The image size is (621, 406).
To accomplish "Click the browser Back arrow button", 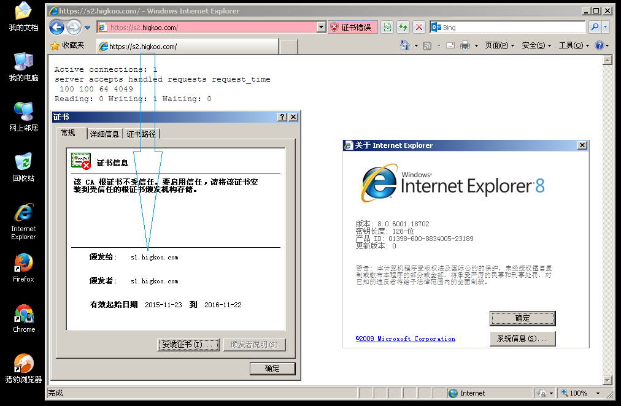I will pos(57,27).
